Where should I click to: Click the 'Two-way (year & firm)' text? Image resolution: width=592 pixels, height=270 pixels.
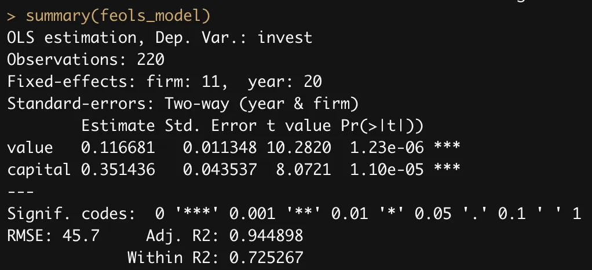(x=262, y=104)
